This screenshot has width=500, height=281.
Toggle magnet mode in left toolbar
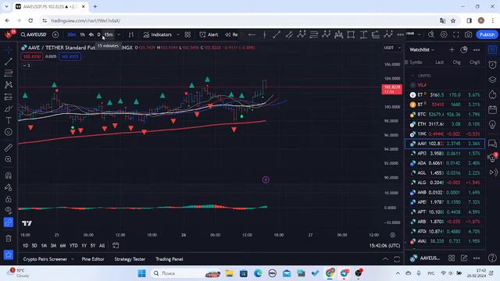[x=9, y=175]
